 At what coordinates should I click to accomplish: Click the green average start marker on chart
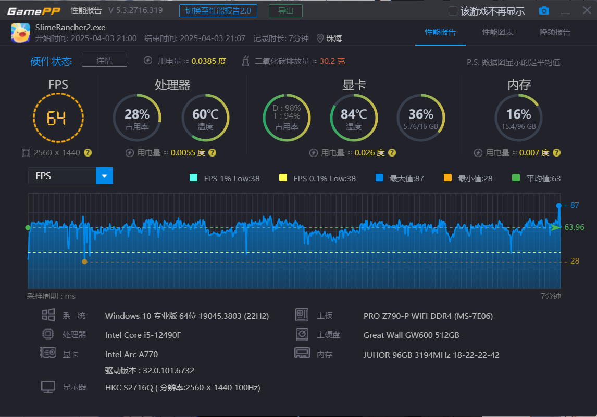pyautogui.click(x=28, y=228)
